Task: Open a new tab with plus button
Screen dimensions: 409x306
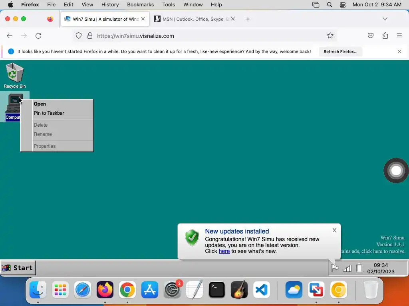Action: 248,19
